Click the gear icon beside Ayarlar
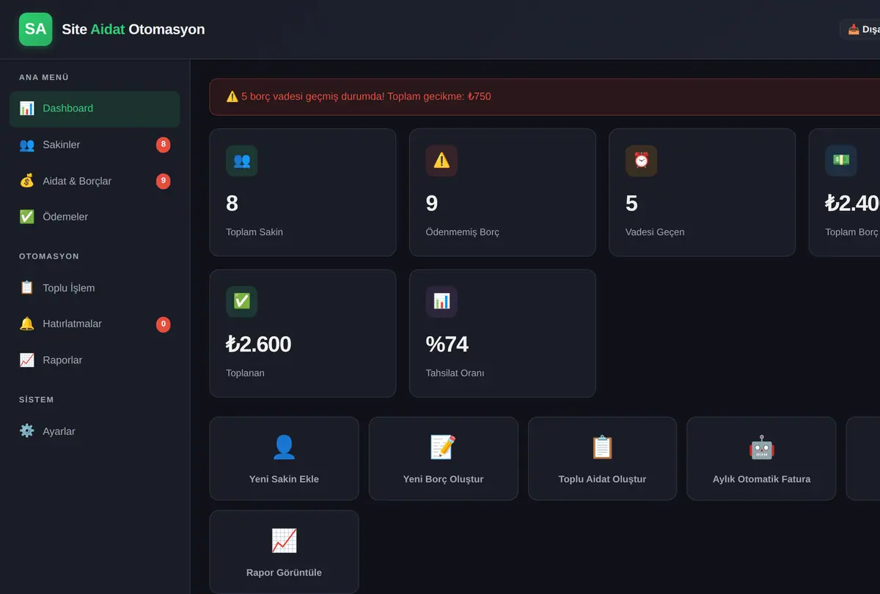880x594 pixels. click(27, 431)
